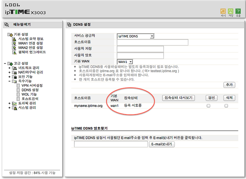Expand the 네트워크 관리 node
246x179 pixels.
click(x=10, y=68)
